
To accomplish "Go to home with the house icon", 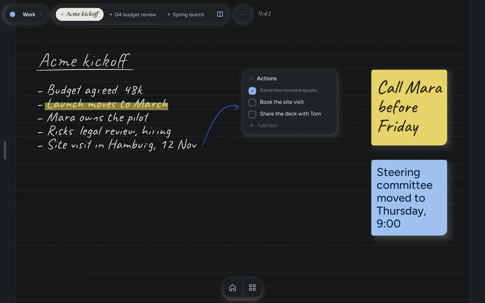I will tap(232, 288).
